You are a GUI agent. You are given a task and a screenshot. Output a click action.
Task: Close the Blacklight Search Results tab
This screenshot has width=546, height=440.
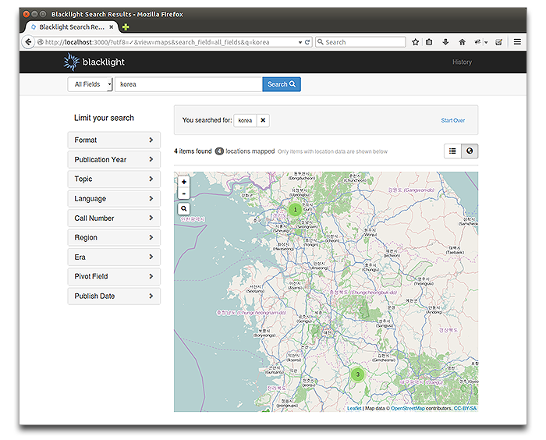(112, 27)
